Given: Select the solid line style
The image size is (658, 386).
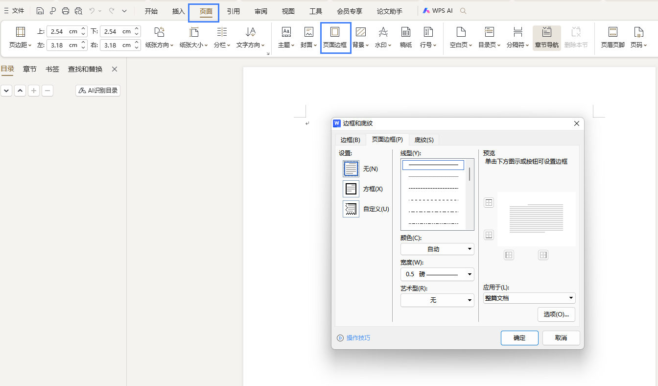Looking at the screenshot, I should click(433, 165).
